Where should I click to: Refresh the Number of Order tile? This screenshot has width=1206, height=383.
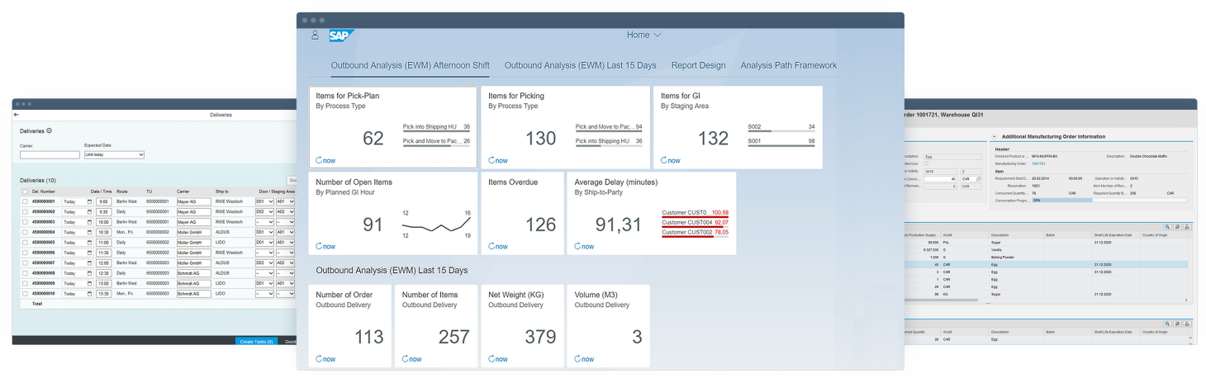(x=326, y=359)
